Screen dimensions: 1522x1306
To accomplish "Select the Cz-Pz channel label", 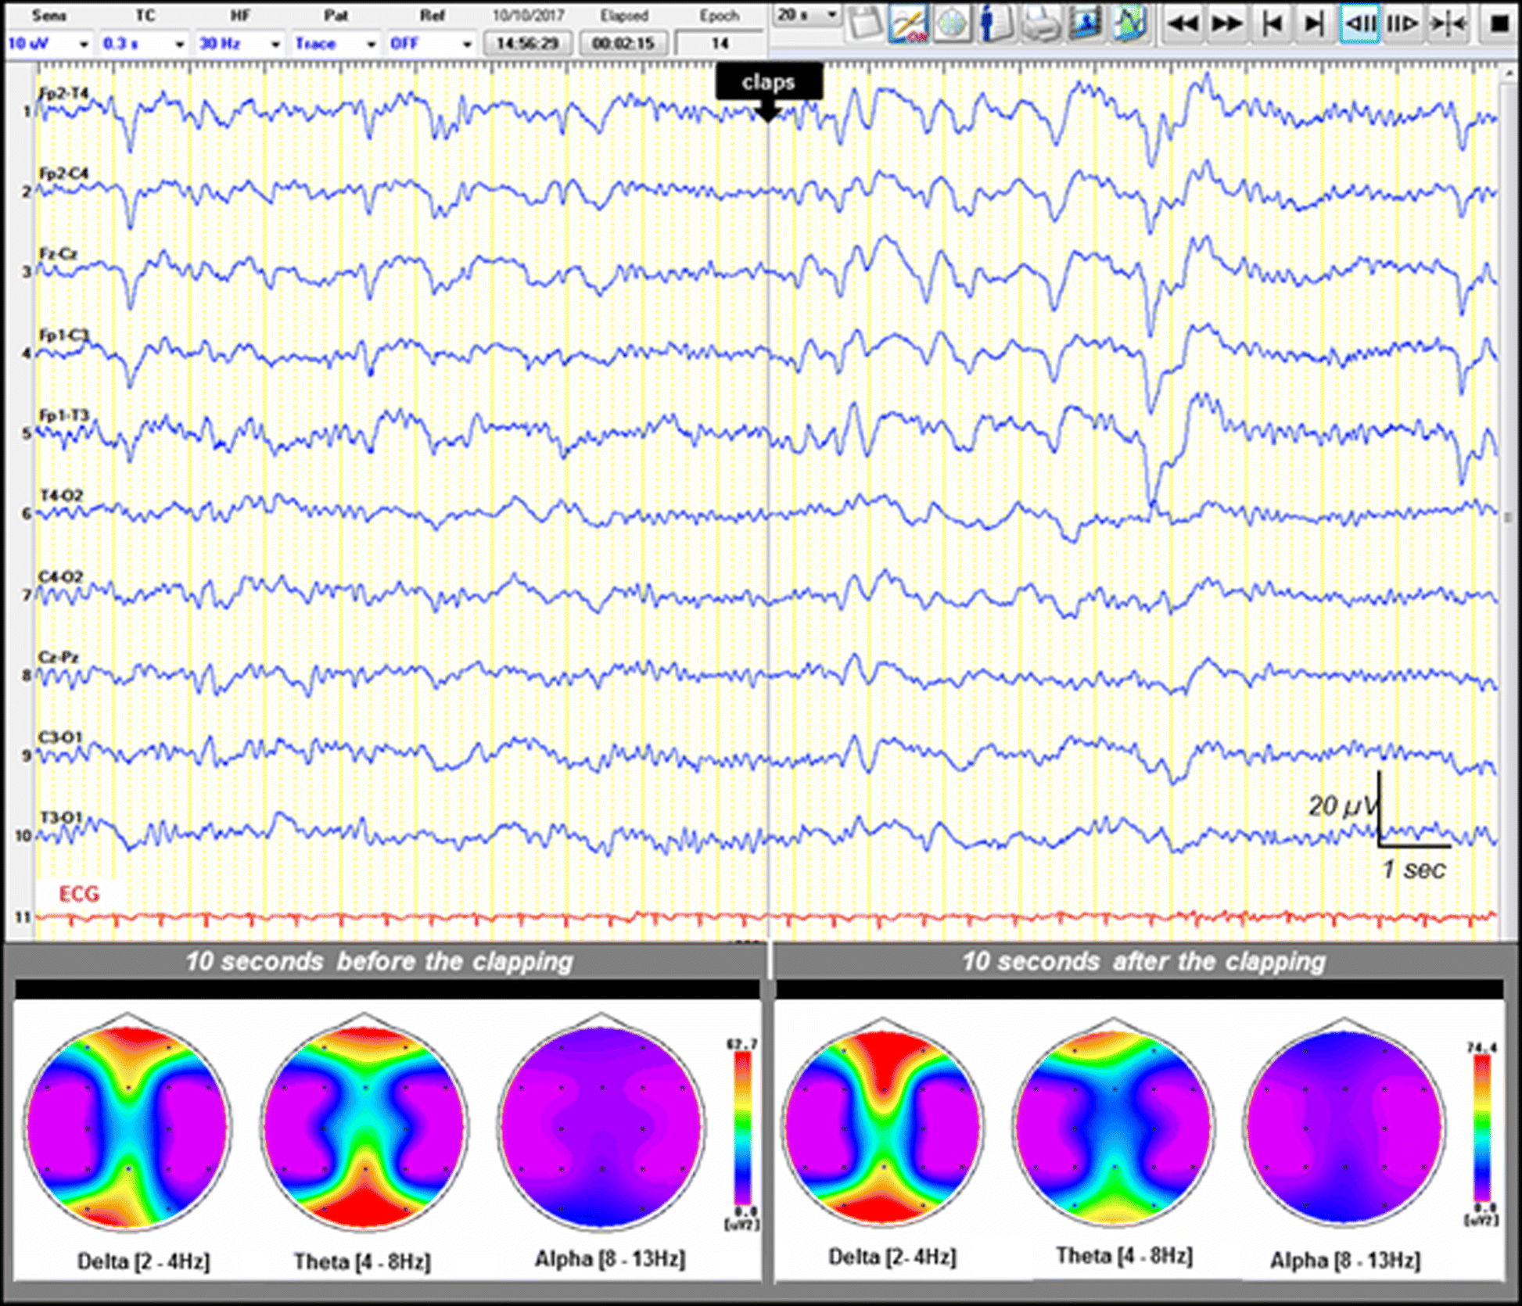I will click(59, 657).
